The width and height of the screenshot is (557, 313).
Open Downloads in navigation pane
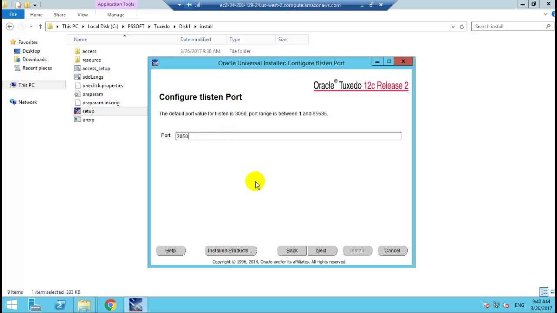[34, 60]
